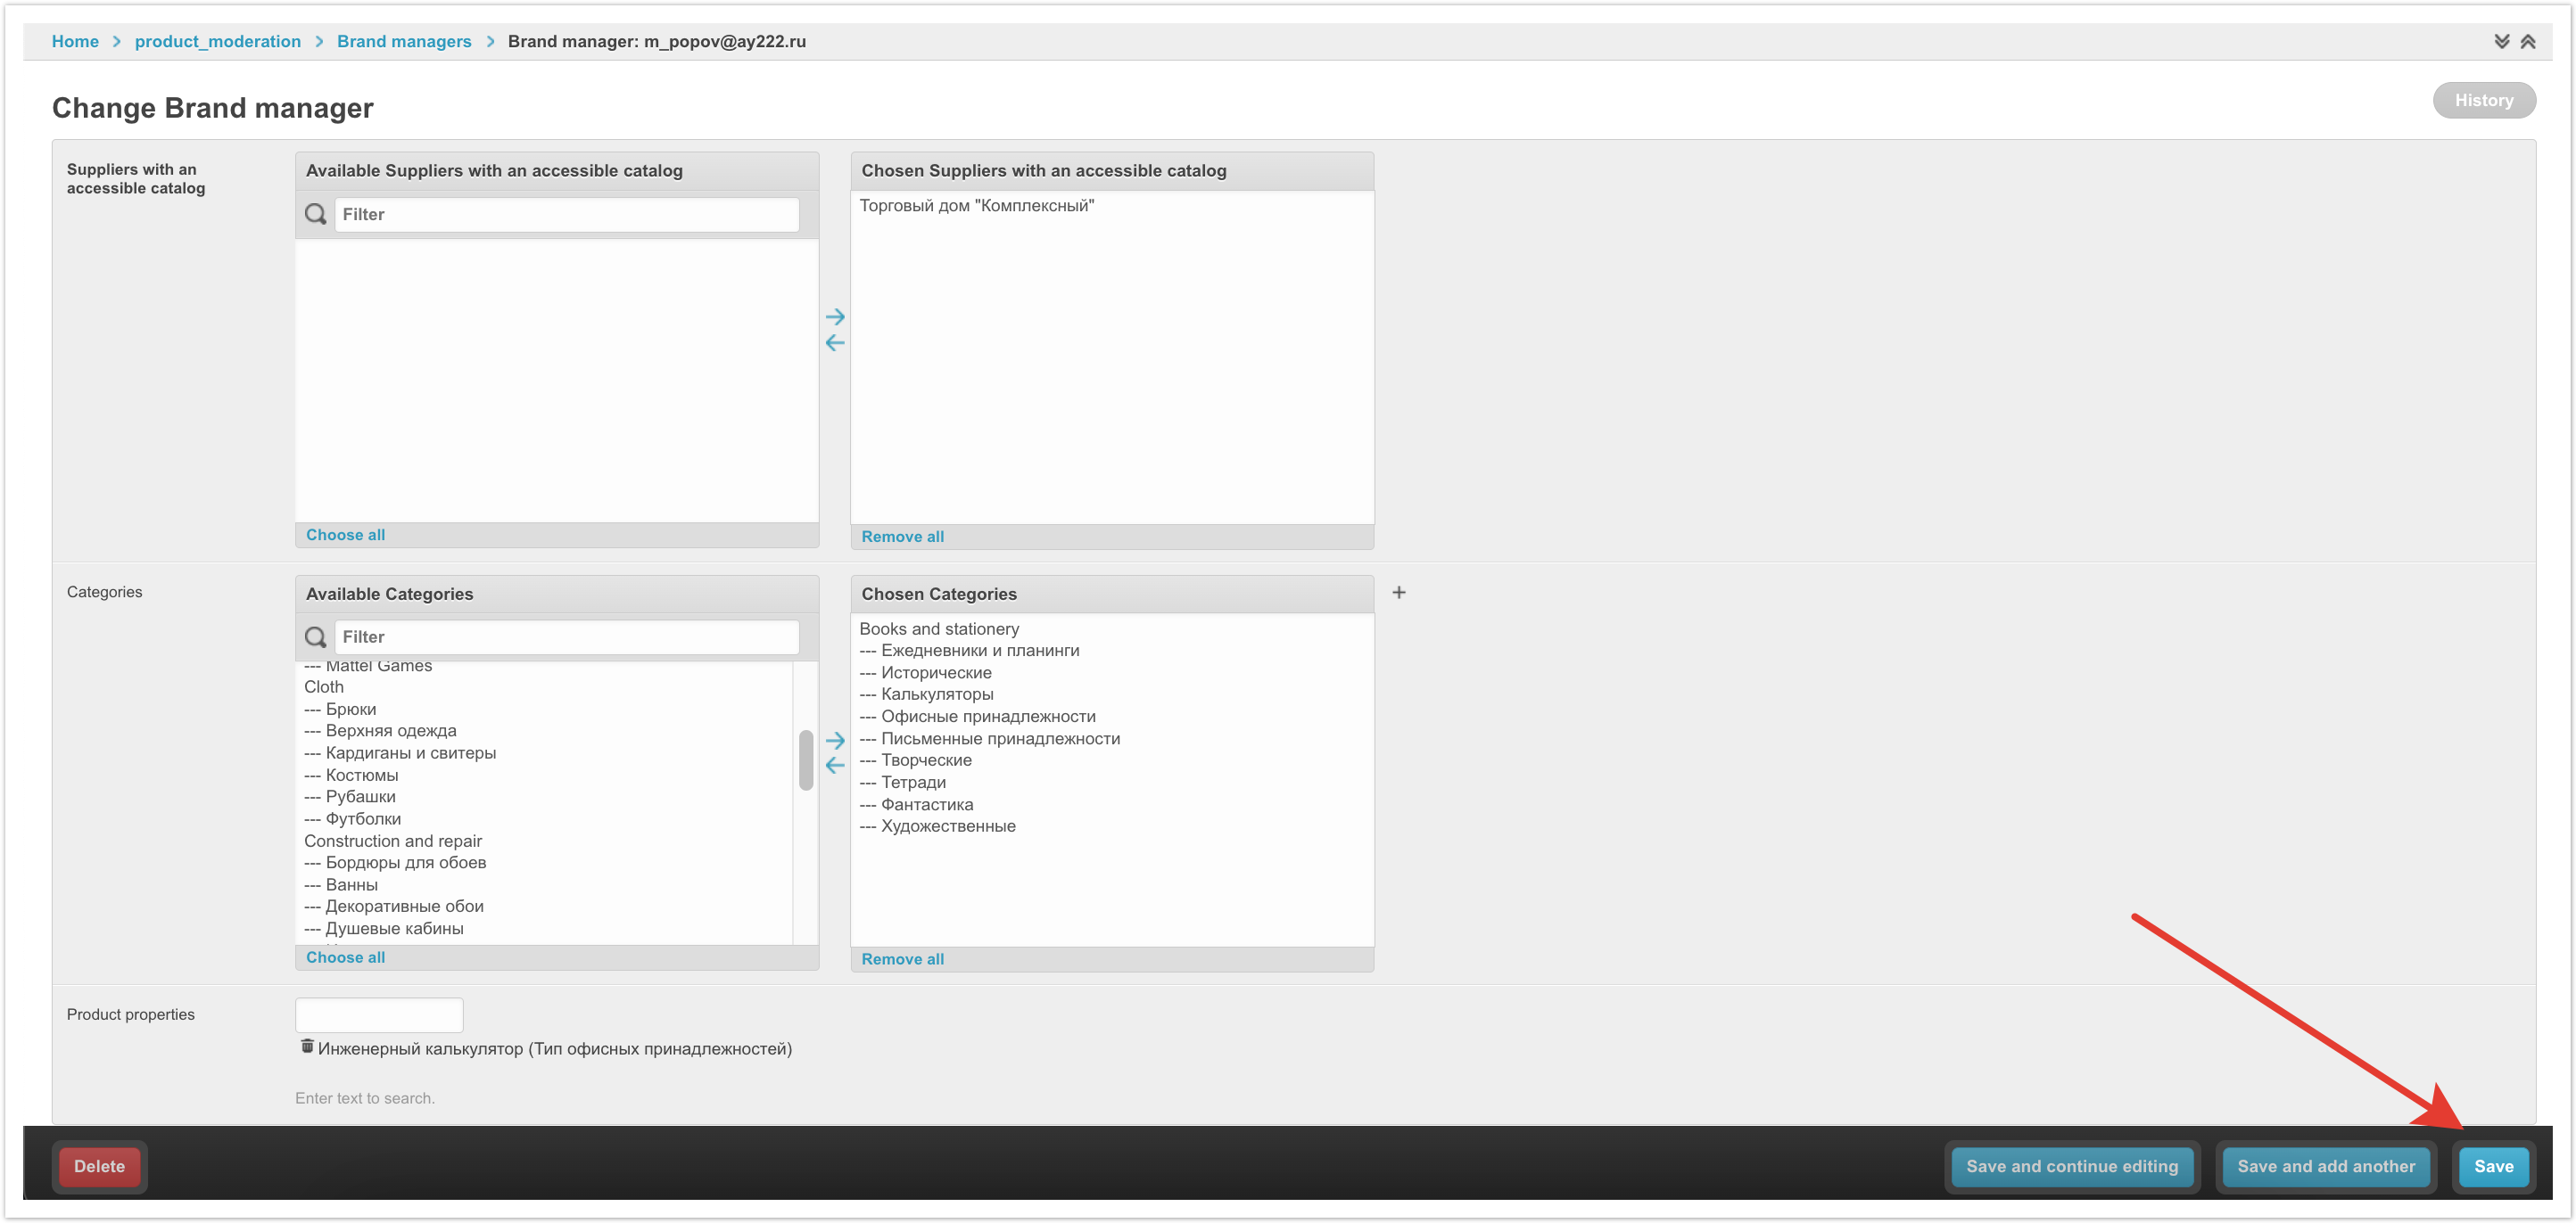Image resolution: width=2576 pixels, height=1223 pixels.
Task: Delete Инженерный калькулятор property via trash icon
Action: click(307, 1047)
